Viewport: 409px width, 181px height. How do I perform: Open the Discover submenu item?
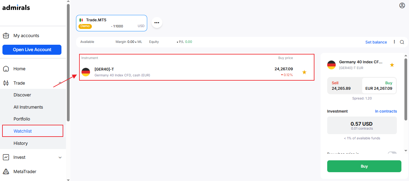click(x=22, y=95)
